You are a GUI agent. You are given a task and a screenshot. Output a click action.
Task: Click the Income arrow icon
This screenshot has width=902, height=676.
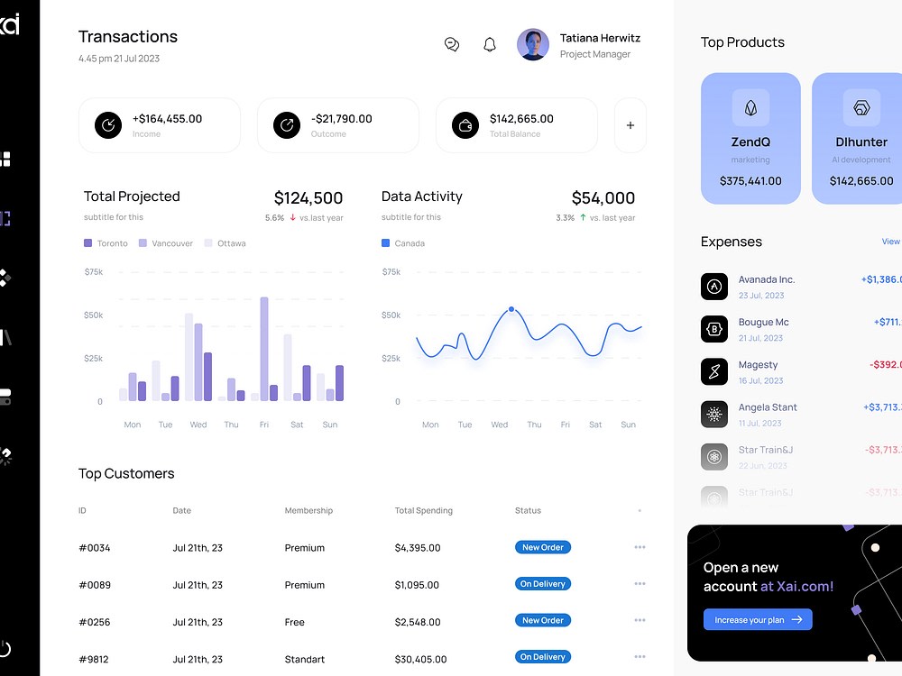click(x=108, y=125)
